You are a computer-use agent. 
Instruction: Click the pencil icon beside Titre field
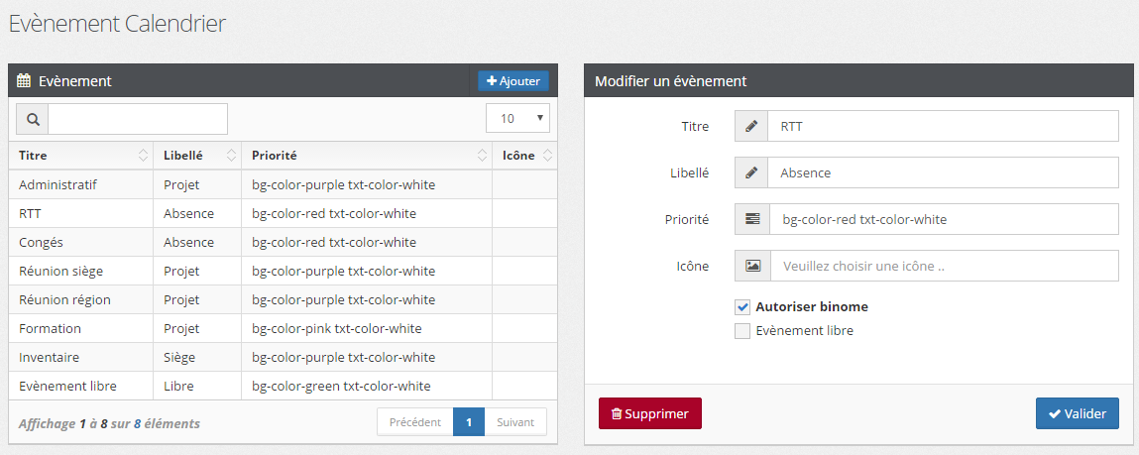751,126
